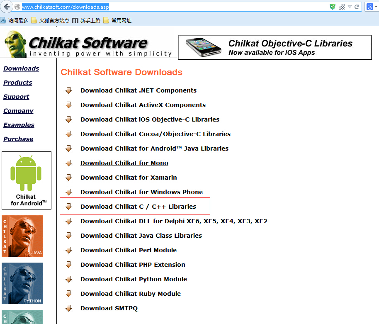Click download arrow beside Chilkat for Mono
379x324 pixels.
coord(69,163)
